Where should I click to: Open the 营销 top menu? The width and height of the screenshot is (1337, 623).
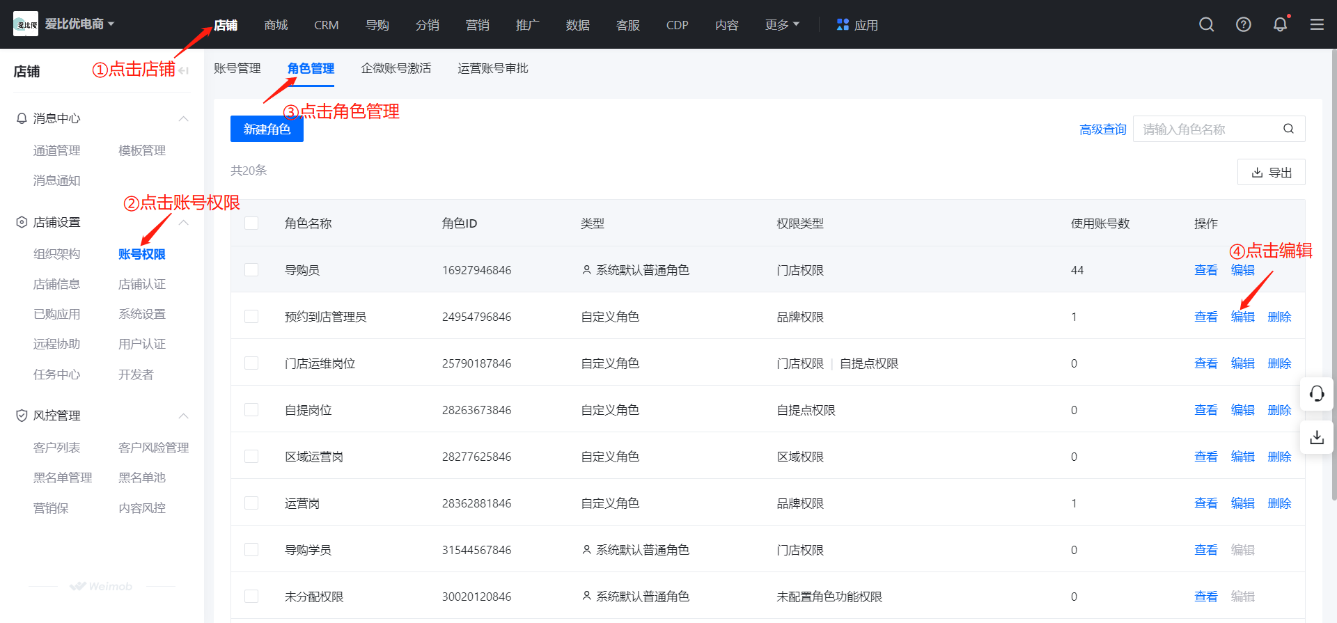point(477,25)
